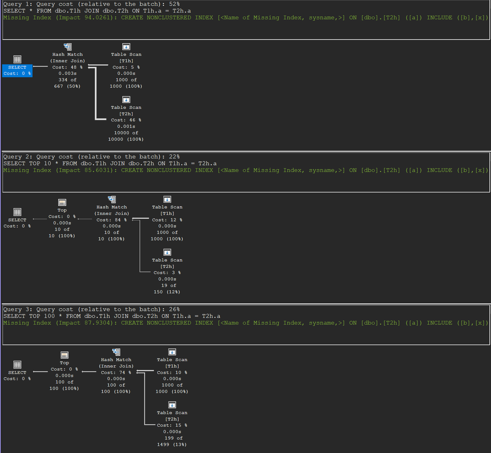Click 'Cost: 3 %' under Query 2 T2h scan
The image size is (491, 453).
167,273
